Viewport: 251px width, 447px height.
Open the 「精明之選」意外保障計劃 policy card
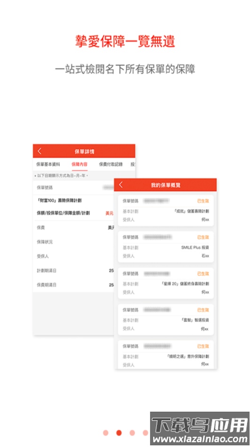pyautogui.click(x=165, y=354)
